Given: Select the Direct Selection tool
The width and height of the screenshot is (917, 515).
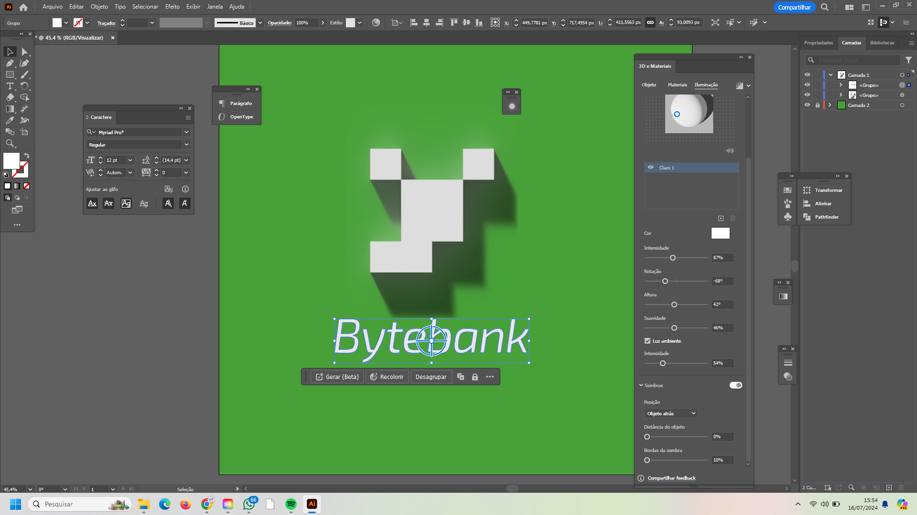Looking at the screenshot, I should 24,52.
